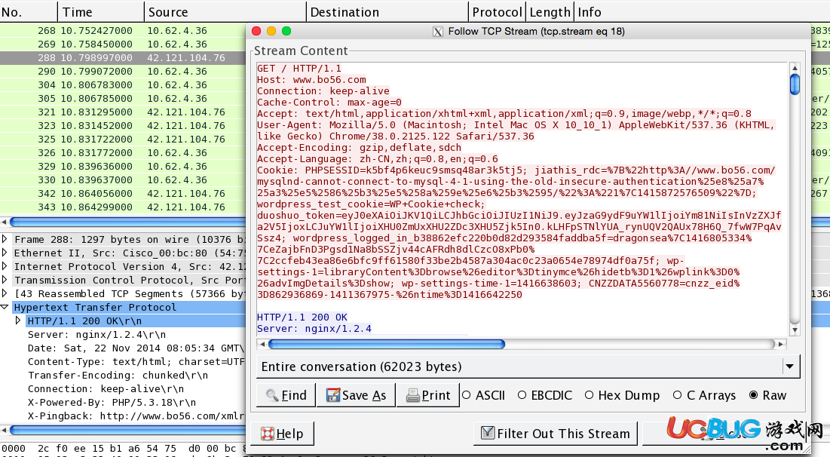The height and width of the screenshot is (457, 830).
Task: Click scroll left arrow of packet list
Action: [5, 222]
